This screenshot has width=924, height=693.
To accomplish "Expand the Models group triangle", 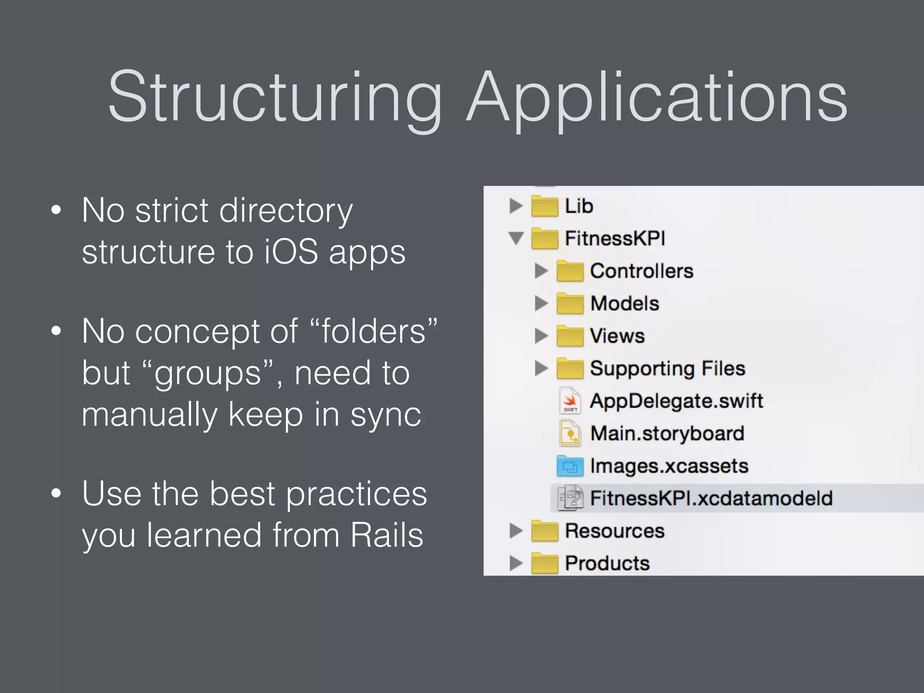I will (x=541, y=304).
